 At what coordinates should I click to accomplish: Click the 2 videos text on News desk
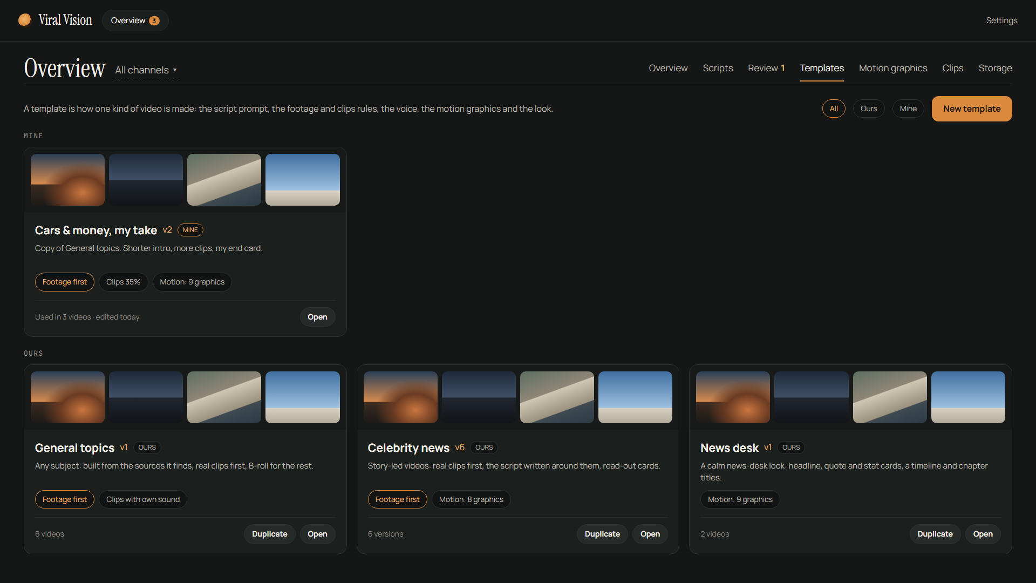tap(714, 534)
